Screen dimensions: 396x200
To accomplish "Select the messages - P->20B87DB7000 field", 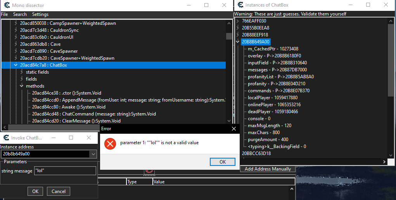I will [277, 70].
